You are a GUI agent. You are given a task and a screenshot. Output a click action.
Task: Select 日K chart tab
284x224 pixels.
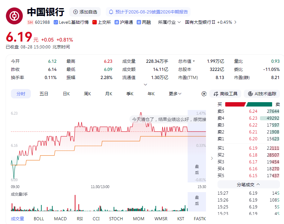(66, 94)
